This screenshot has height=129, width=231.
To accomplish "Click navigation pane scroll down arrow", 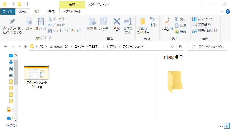I will [16, 120].
